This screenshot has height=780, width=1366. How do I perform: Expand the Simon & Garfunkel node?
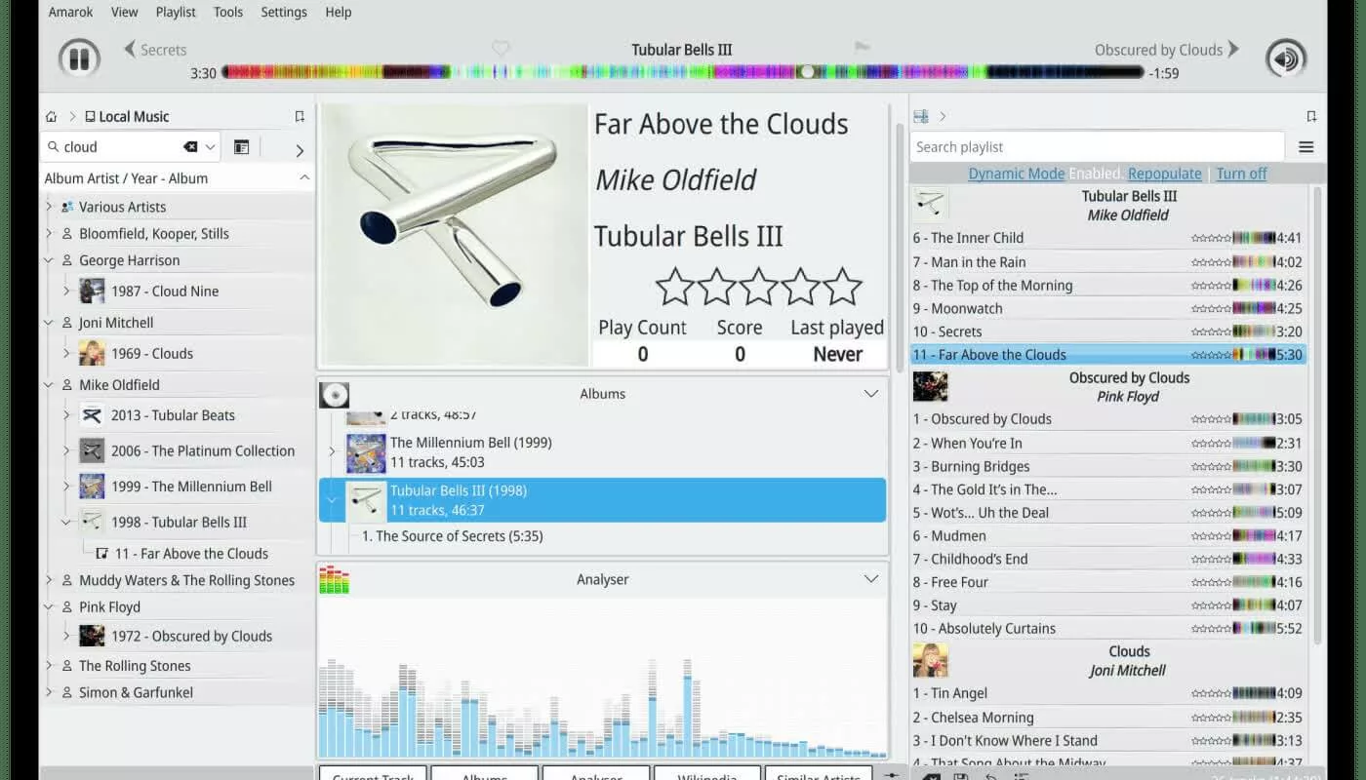click(x=49, y=692)
